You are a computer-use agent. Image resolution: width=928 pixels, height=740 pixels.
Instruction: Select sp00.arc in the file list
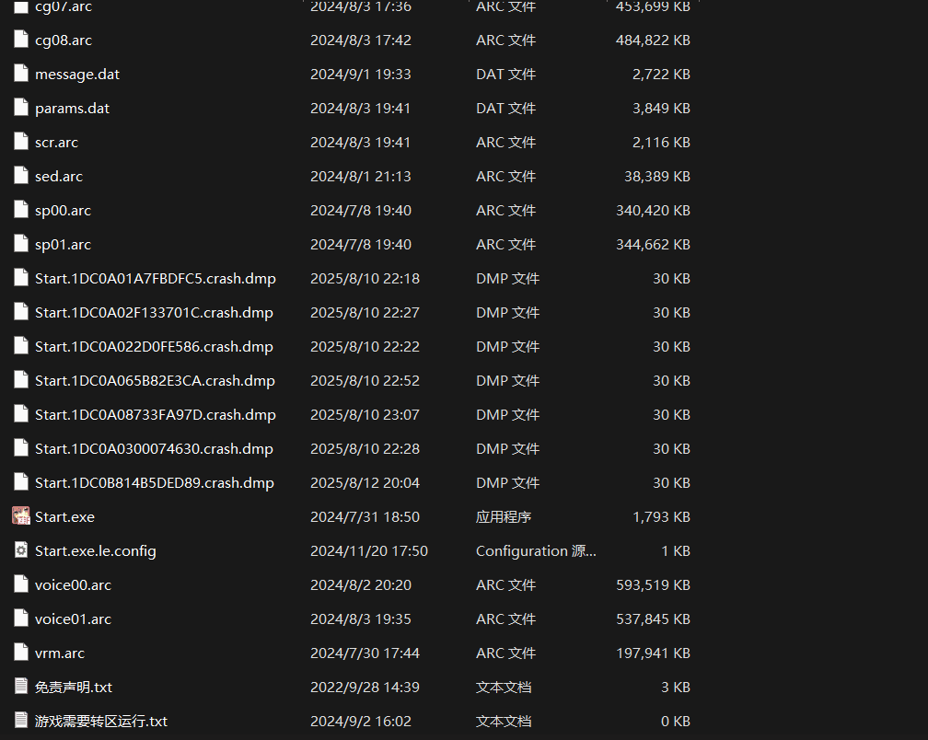[63, 210]
